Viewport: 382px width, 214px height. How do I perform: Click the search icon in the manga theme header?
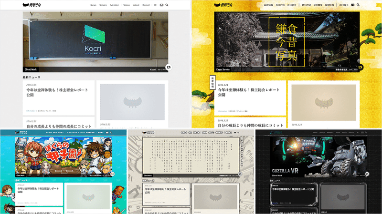[238, 133]
